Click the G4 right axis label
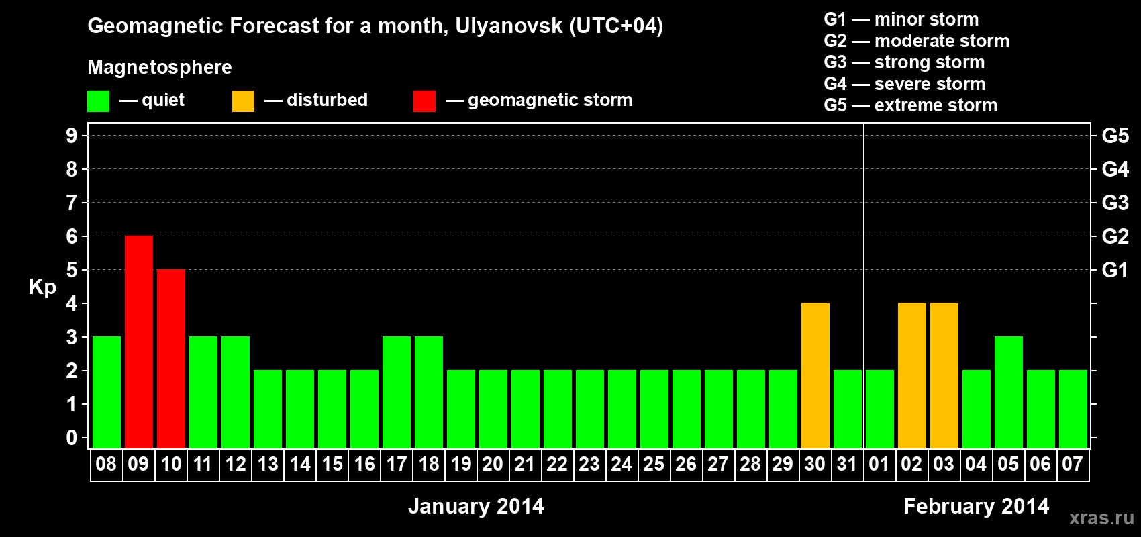Viewport: 1141px width, 537px height. tap(1115, 169)
